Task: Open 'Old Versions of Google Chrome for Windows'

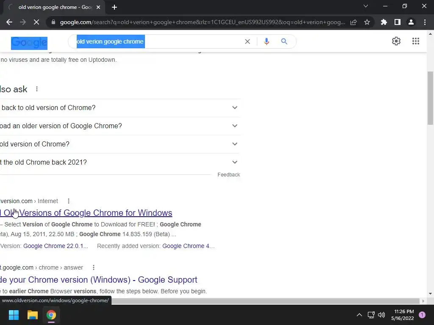Action: coord(86,213)
